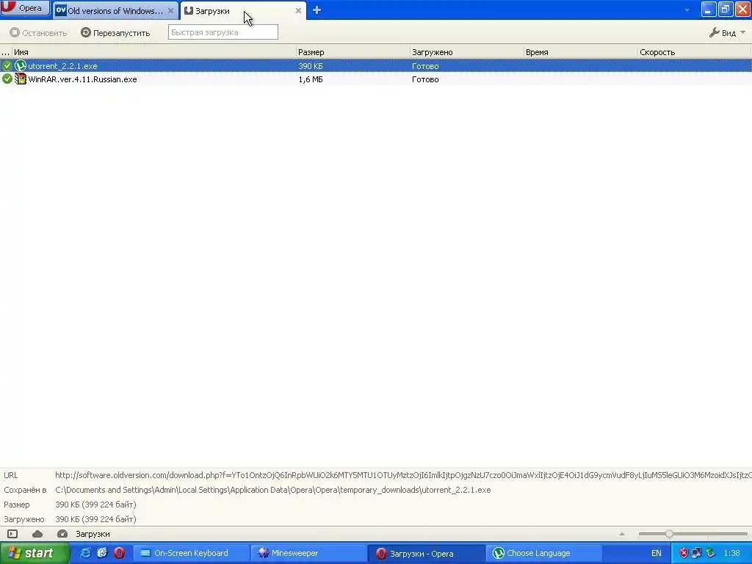
Task: Open closed tabs dropdown arrow
Action: point(687,10)
